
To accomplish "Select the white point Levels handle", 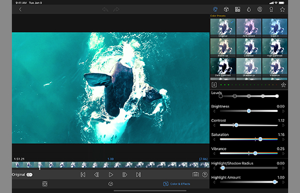I will [277, 96].
